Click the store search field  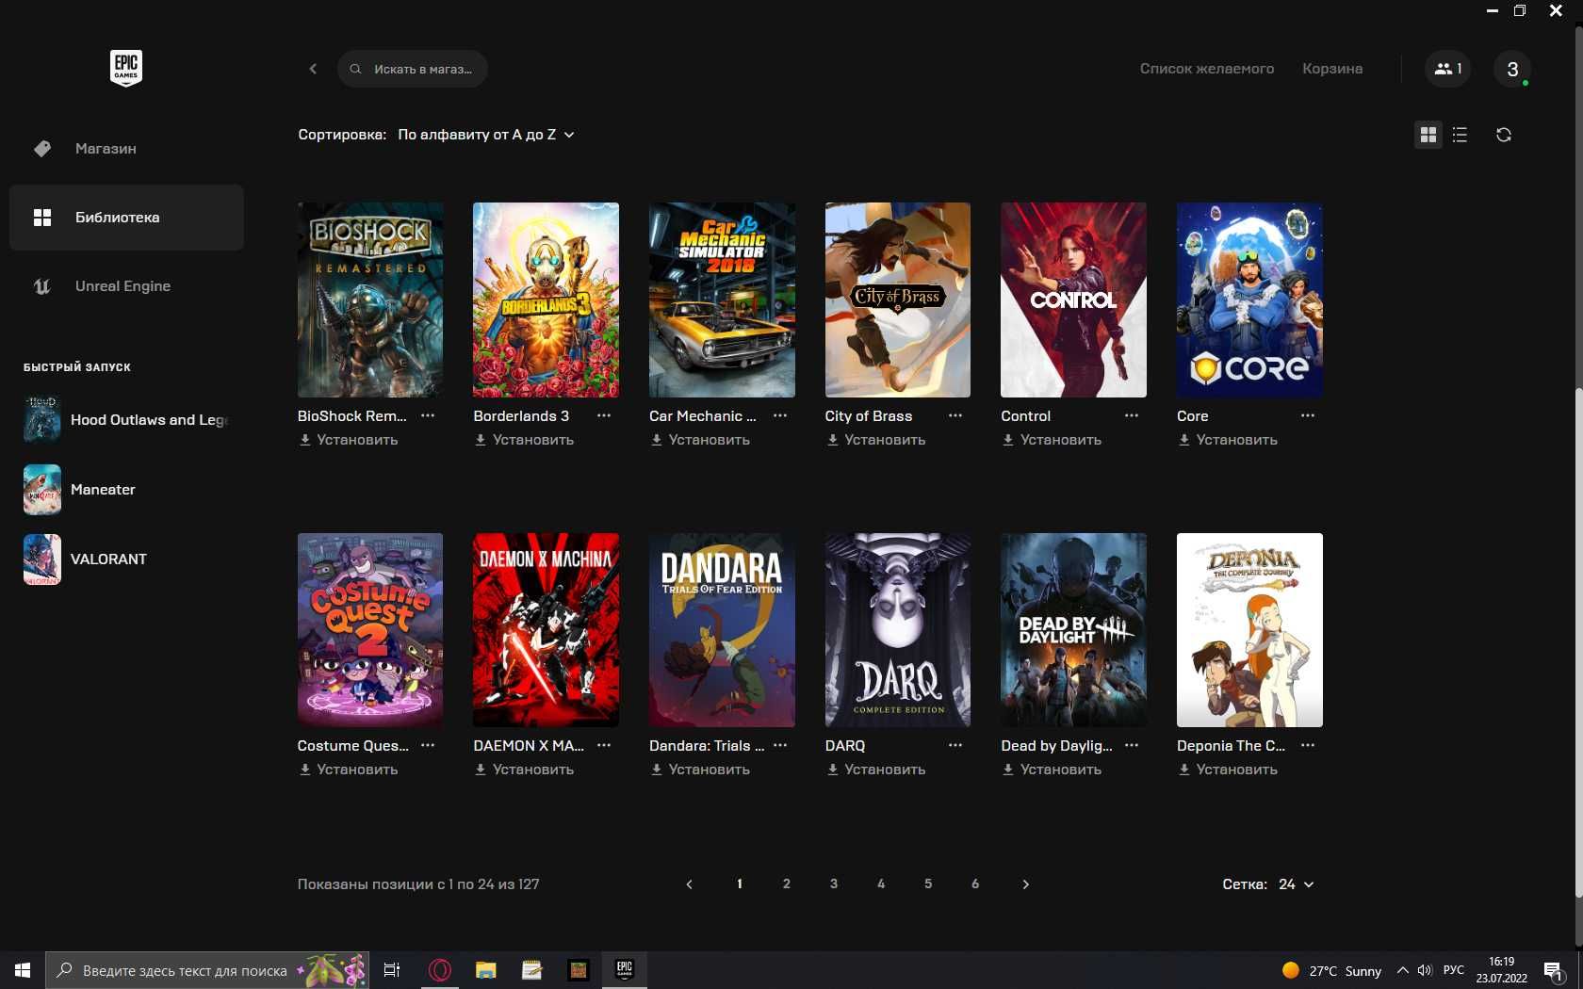click(413, 69)
